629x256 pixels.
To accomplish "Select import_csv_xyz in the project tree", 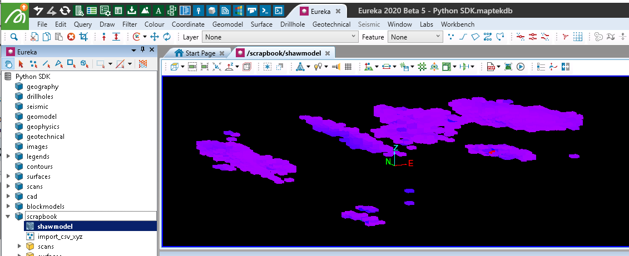I will pyautogui.click(x=60, y=237).
